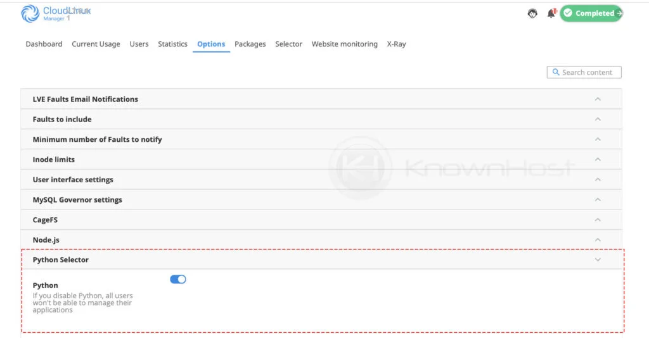Open the Current Usage tab
Screen dimensions: 649x338
click(x=96, y=44)
